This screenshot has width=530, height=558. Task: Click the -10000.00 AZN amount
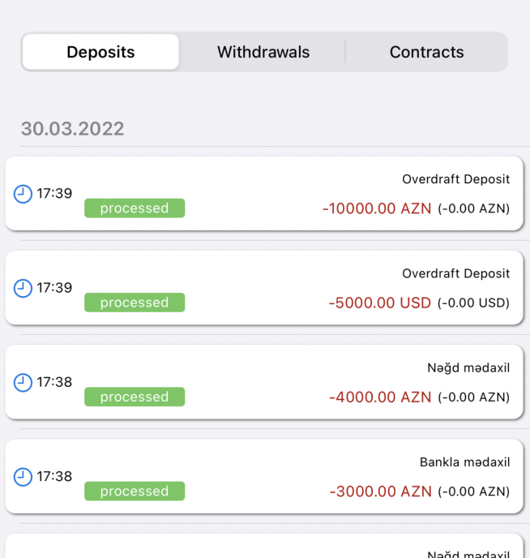[x=377, y=208]
